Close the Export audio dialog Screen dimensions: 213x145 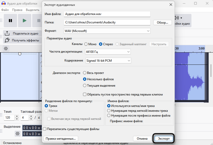(171, 5)
